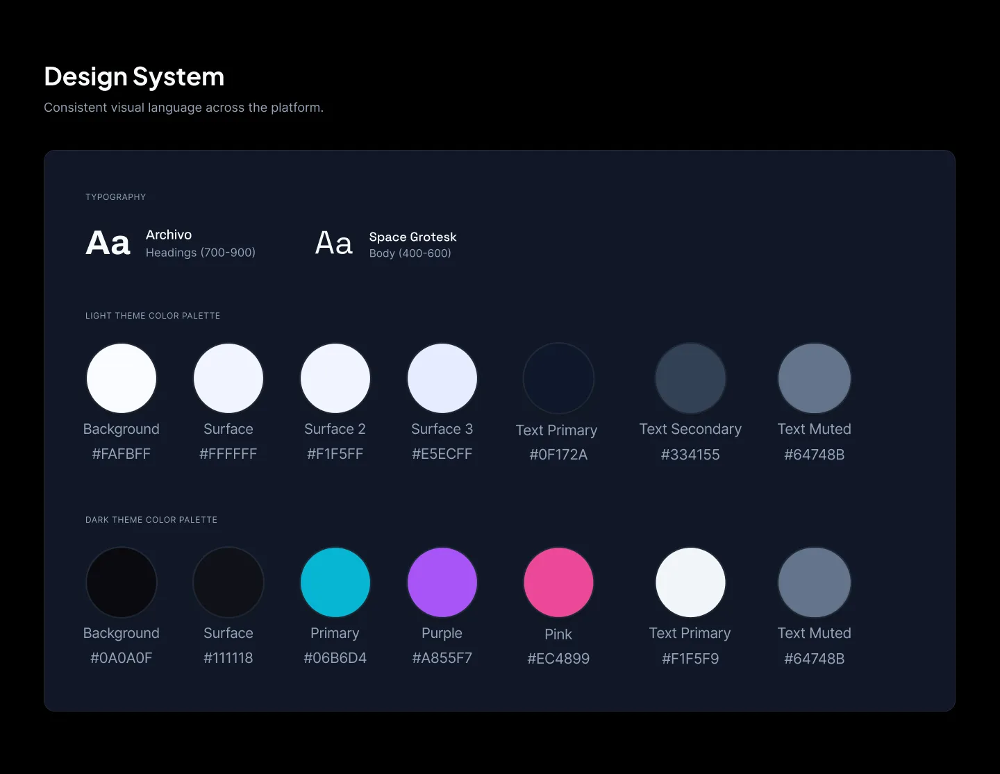Pick the Surface 2 #F1F5FF color circle
Screen dimensions: 1000x774
point(335,378)
